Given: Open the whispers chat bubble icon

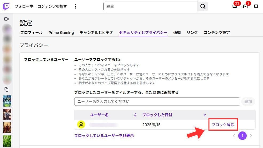Looking at the screenshot, I should point(256,6).
